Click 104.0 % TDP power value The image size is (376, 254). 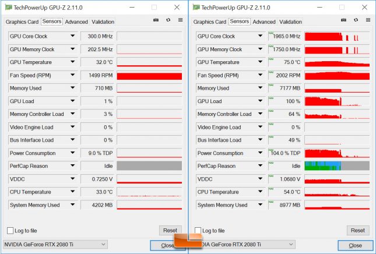tap(285, 153)
